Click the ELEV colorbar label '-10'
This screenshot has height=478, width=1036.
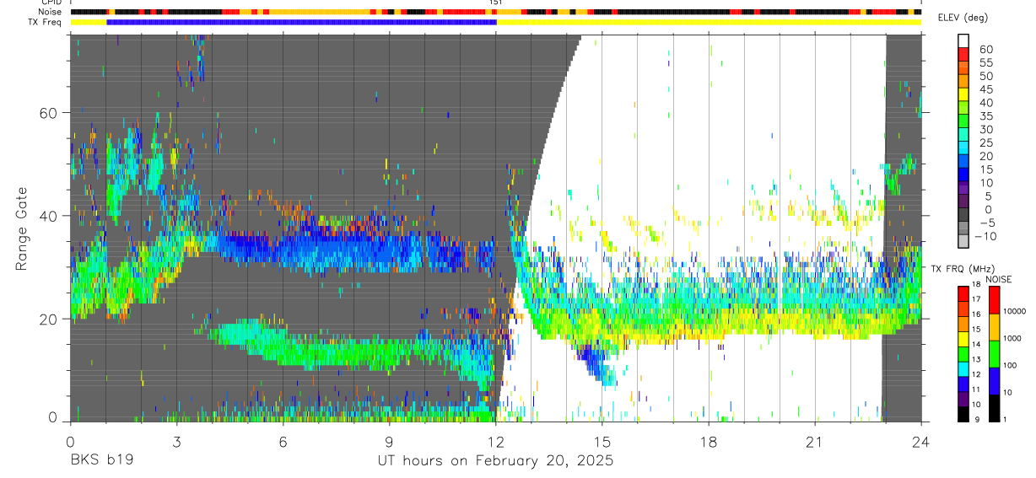click(x=986, y=236)
